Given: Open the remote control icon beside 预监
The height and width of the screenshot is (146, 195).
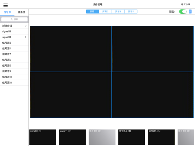Looking at the screenshot, I should tap(190, 12).
